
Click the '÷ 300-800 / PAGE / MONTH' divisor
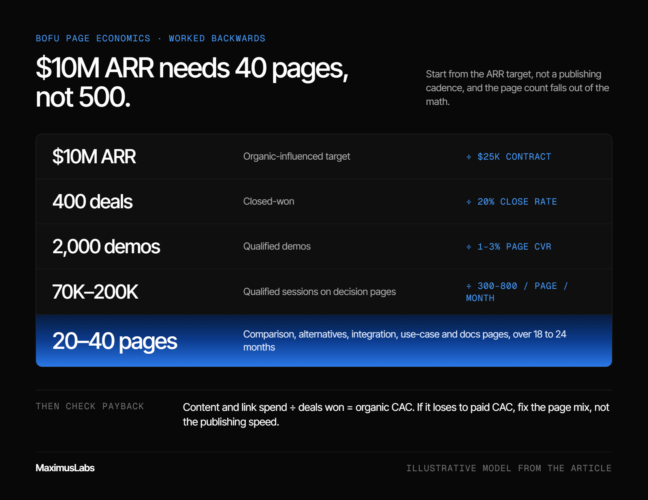pyautogui.click(x=517, y=292)
